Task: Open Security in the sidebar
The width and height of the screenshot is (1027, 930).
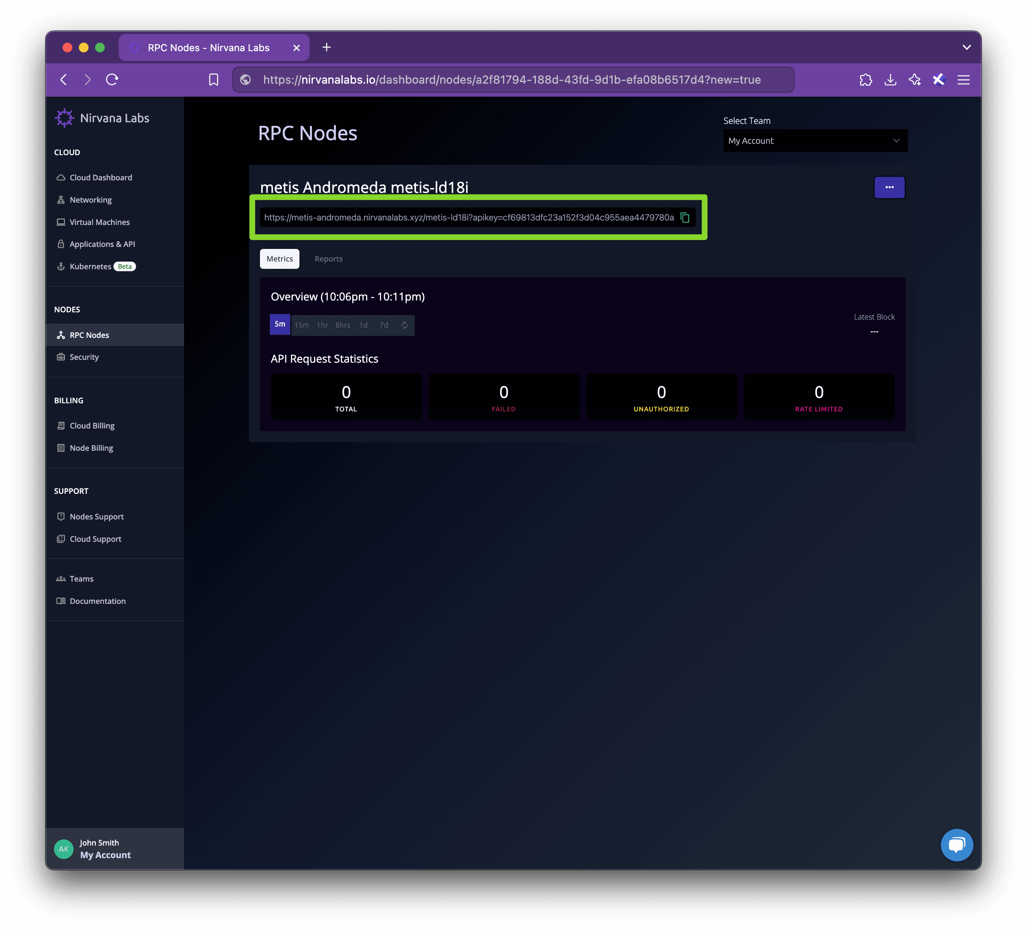Action: 84,357
